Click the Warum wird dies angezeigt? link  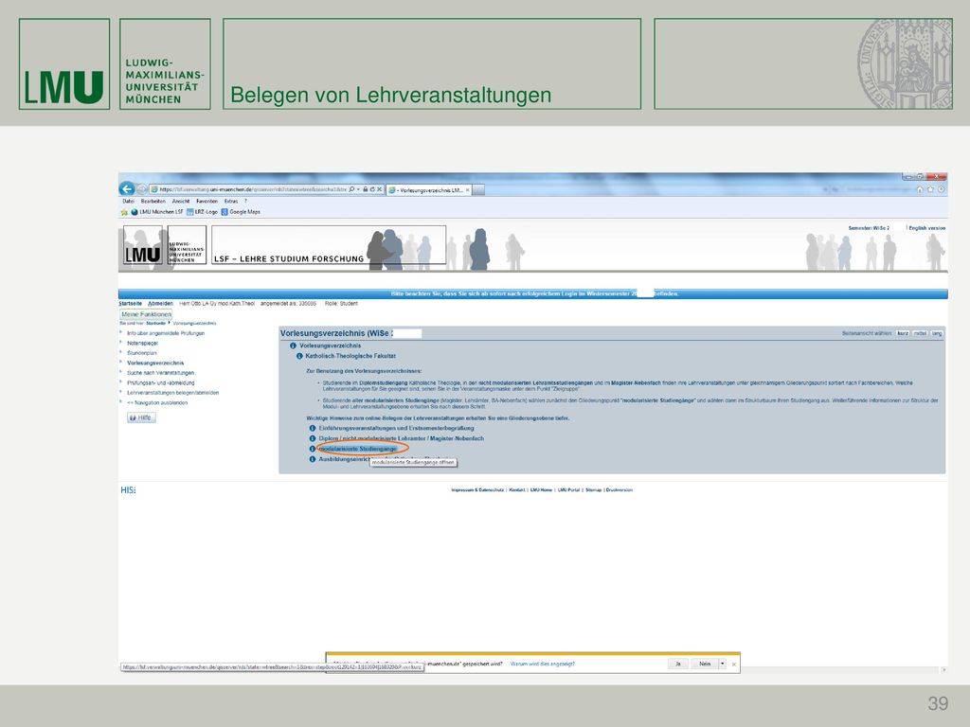click(x=543, y=664)
